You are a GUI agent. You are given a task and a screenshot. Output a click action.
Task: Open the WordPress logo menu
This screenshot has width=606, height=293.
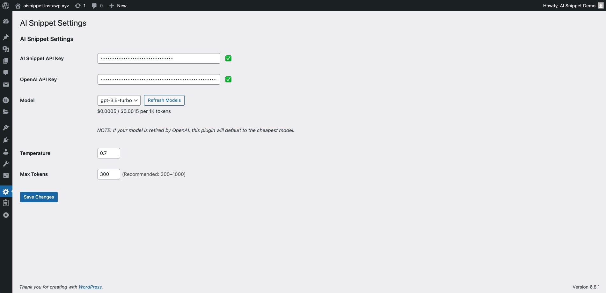[x=6, y=6]
